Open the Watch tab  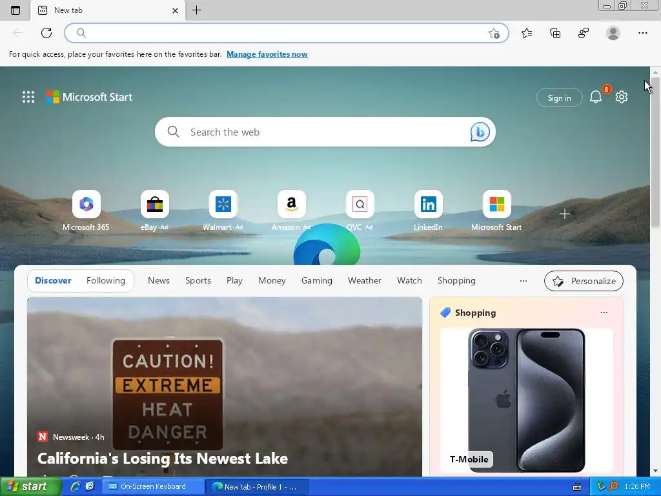(409, 280)
